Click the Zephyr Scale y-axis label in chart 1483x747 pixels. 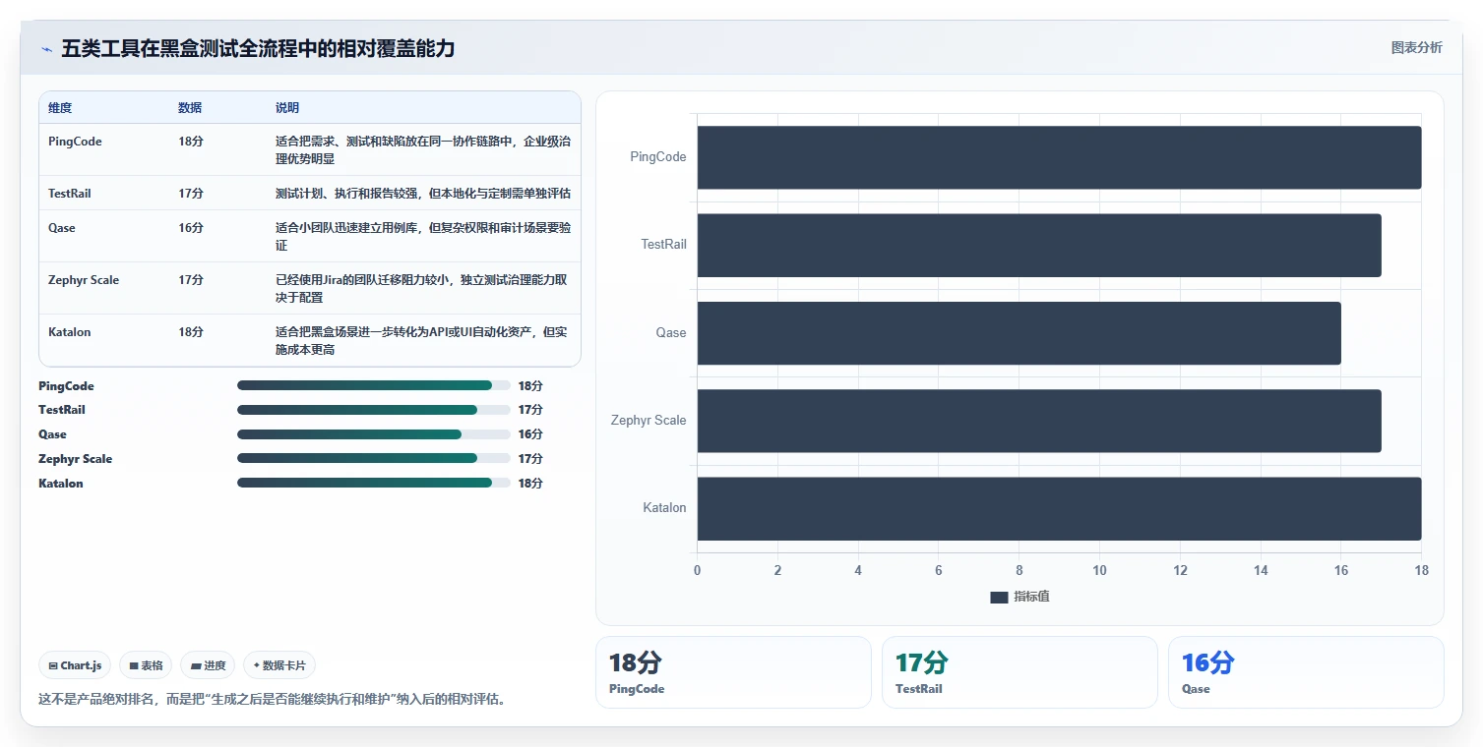tap(649, 421)
